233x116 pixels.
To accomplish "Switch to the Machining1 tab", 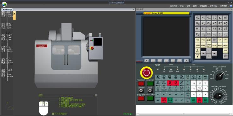I will 8,9.
